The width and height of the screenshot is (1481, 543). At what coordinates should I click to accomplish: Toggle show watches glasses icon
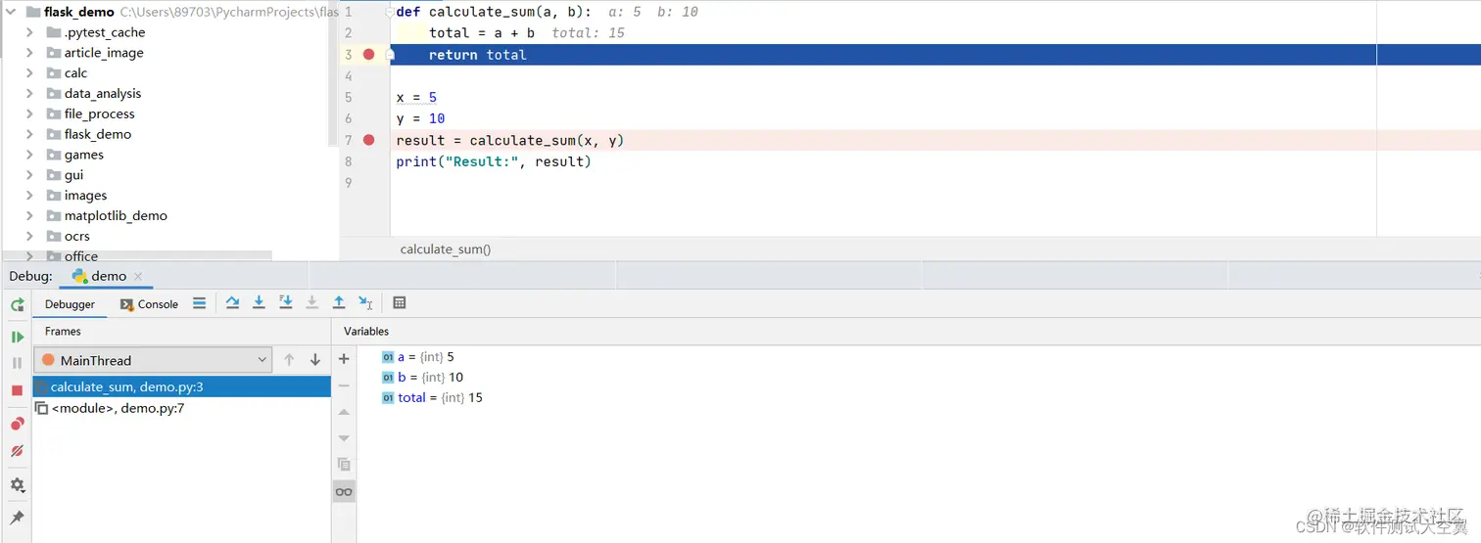tap(344, 491)
